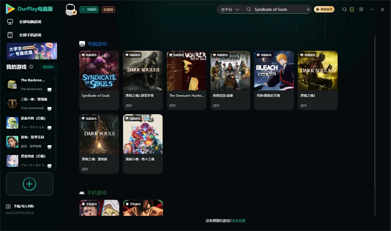Clear the Syndicate of Souls search text
Viewport: 391px width, 231px height.
click(x=308, y=9)
